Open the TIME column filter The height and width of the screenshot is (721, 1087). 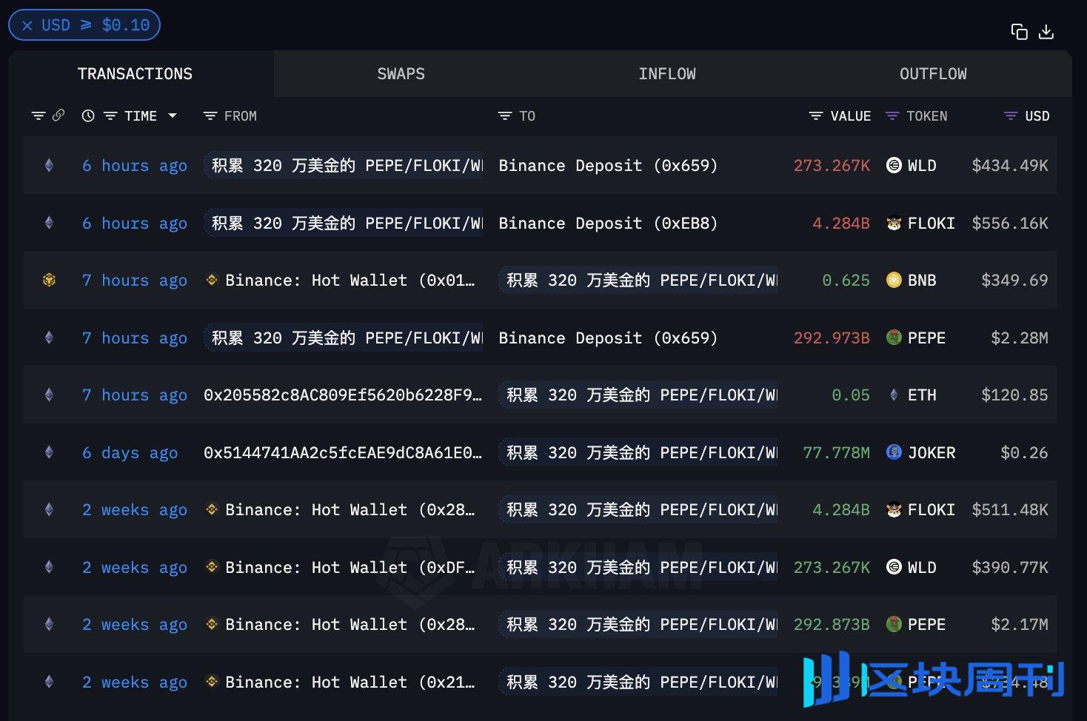(x=110, y=115)
